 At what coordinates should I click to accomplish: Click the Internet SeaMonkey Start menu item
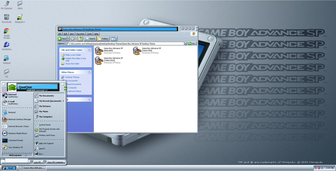click(x=17, y=95)
